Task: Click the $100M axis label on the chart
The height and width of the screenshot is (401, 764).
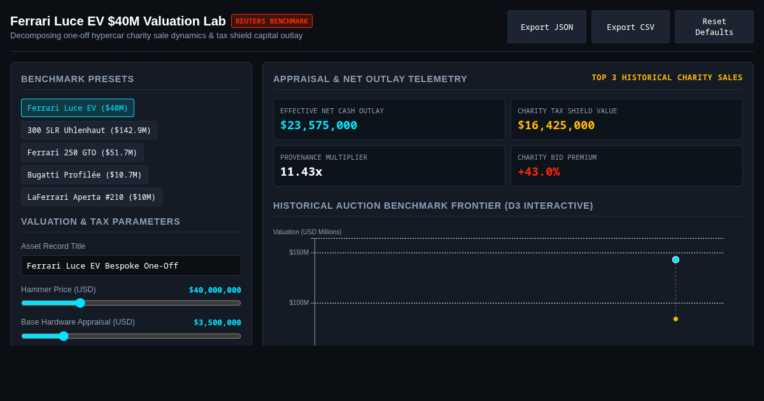Action: pyautogui.click(x=299, y=303)
